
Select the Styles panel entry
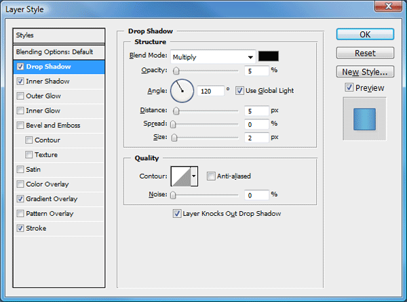click(x=59, y=35)
